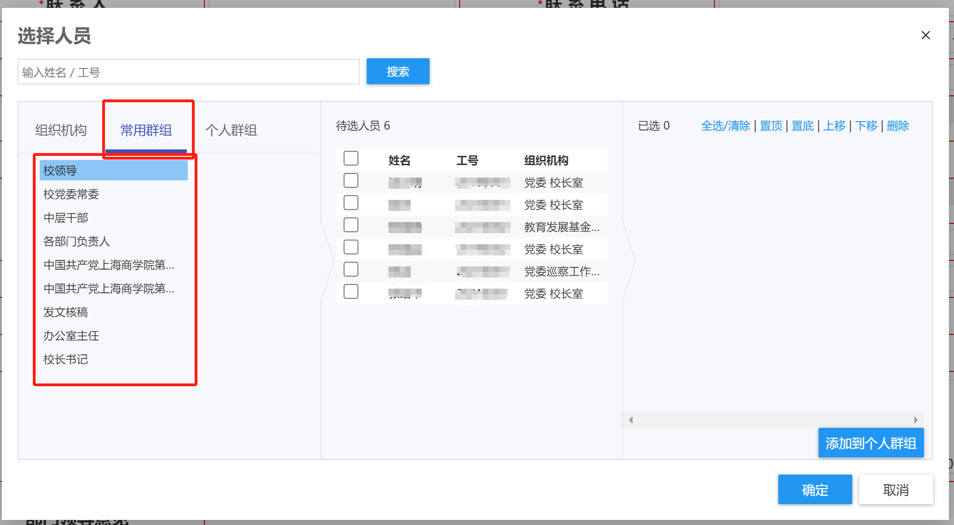Switch to the 个人群组 tab

tap(231, 130)
